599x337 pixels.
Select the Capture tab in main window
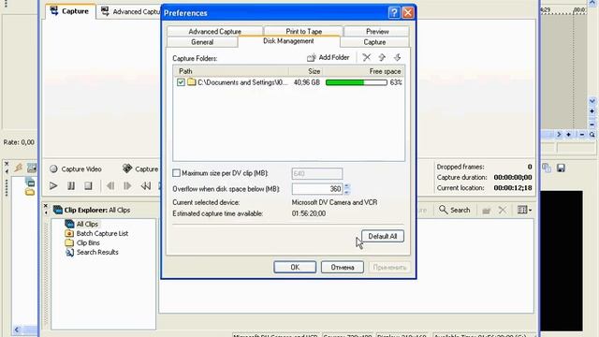tap(70, 11)
